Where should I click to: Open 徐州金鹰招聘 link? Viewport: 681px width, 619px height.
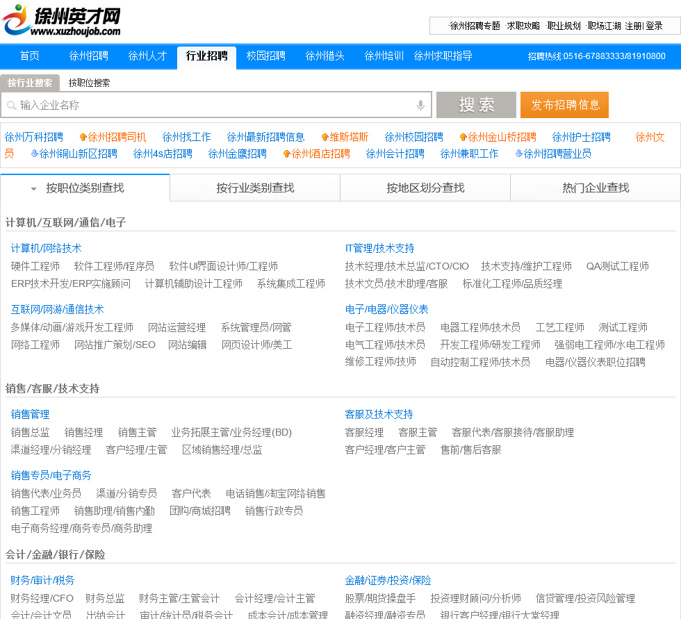[238, 154]
